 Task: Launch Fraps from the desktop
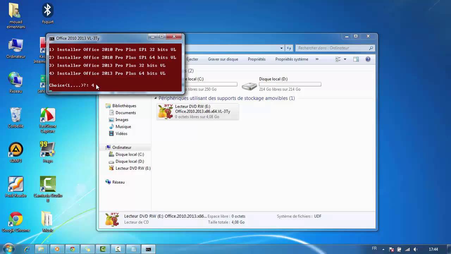click(48, 152)
